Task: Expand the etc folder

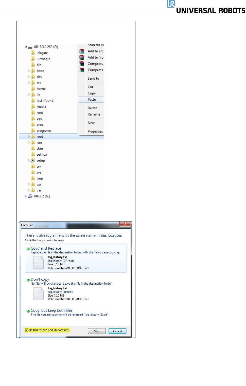Action: 29,83
